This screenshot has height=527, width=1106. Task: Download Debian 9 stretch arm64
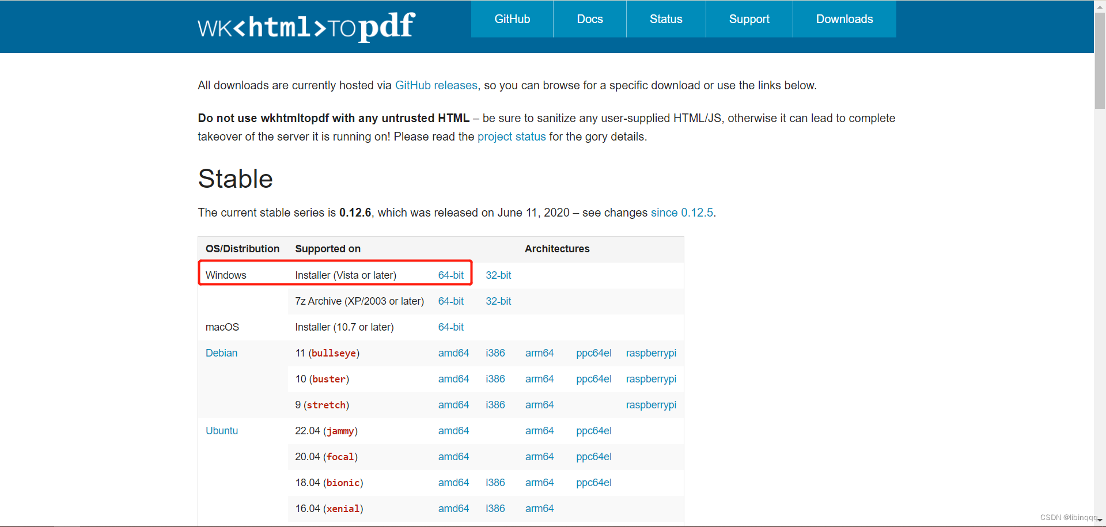tap(539, 405)
